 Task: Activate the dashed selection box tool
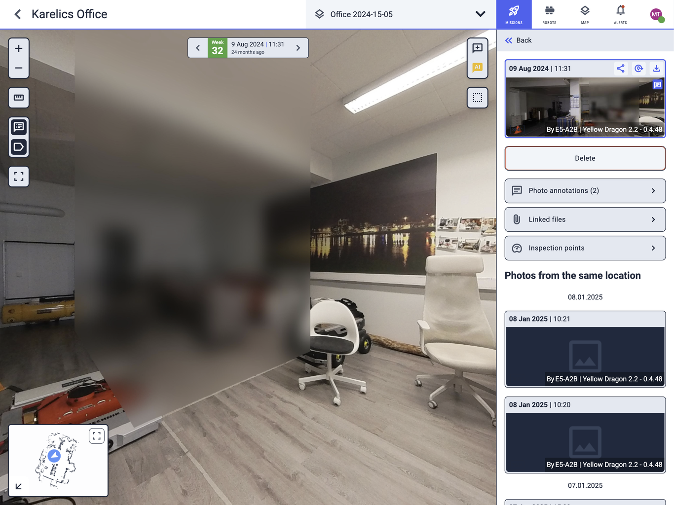pyautogui.click(x=477, y=98)
